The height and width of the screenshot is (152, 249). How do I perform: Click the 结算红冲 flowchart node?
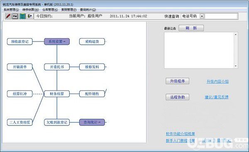click(20, 94)
